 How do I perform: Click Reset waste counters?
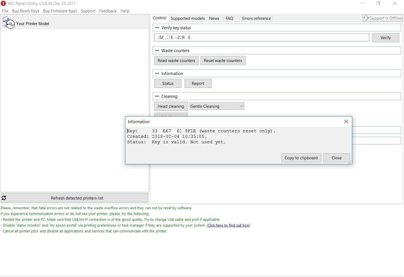223,60
